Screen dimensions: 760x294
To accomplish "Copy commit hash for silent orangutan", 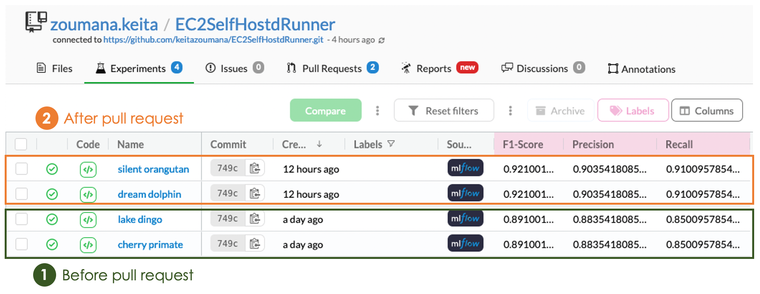I will click(255, 168).
